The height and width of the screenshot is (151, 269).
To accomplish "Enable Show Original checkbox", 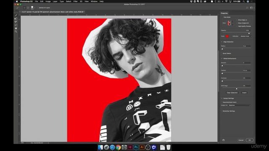I will click(237, 23).
